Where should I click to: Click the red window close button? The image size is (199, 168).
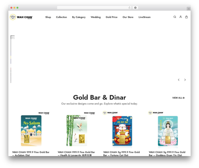point(12,8)
